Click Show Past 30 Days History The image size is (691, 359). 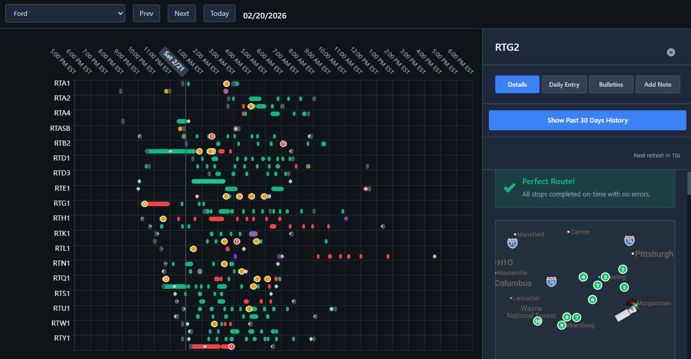(x=587, y=120)
